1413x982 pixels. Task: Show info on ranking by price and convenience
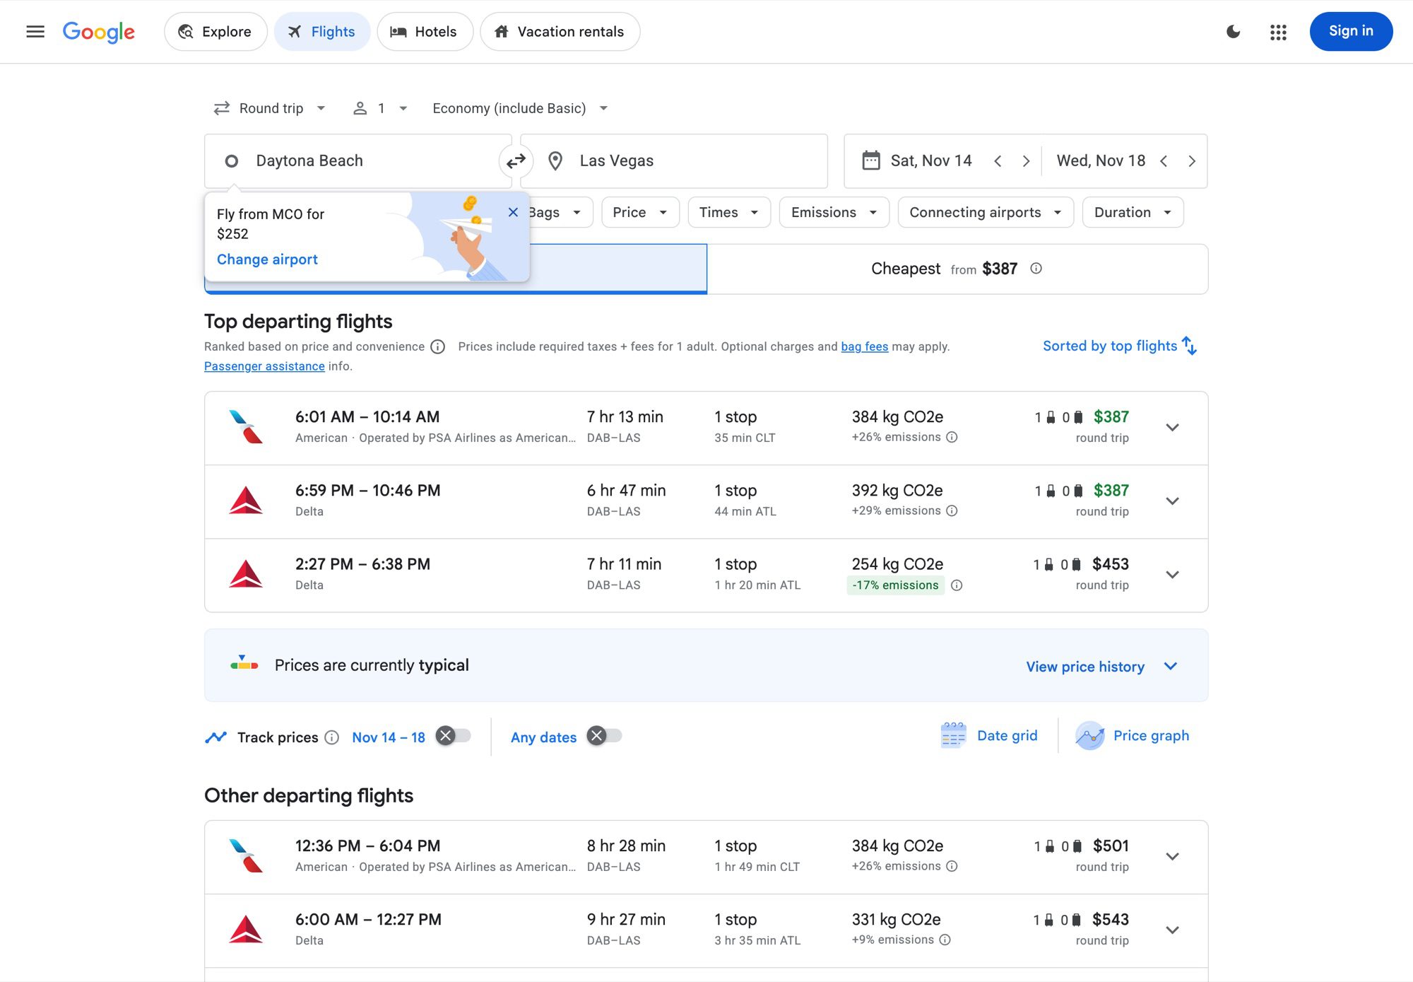[x=438, y=346]
